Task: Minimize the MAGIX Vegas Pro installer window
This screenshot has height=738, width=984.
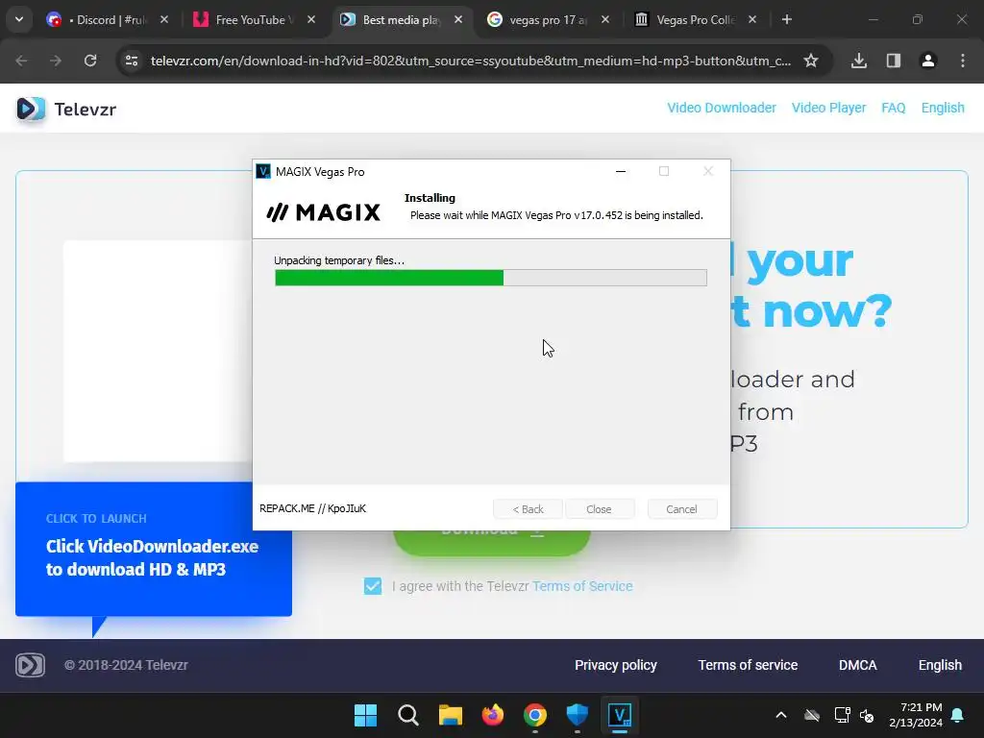Action: (621, 171)
